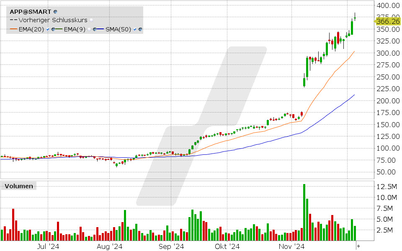Click the green EMA(9) legend line
This screenshot has width=402, height=251.
tap(59, 29)
